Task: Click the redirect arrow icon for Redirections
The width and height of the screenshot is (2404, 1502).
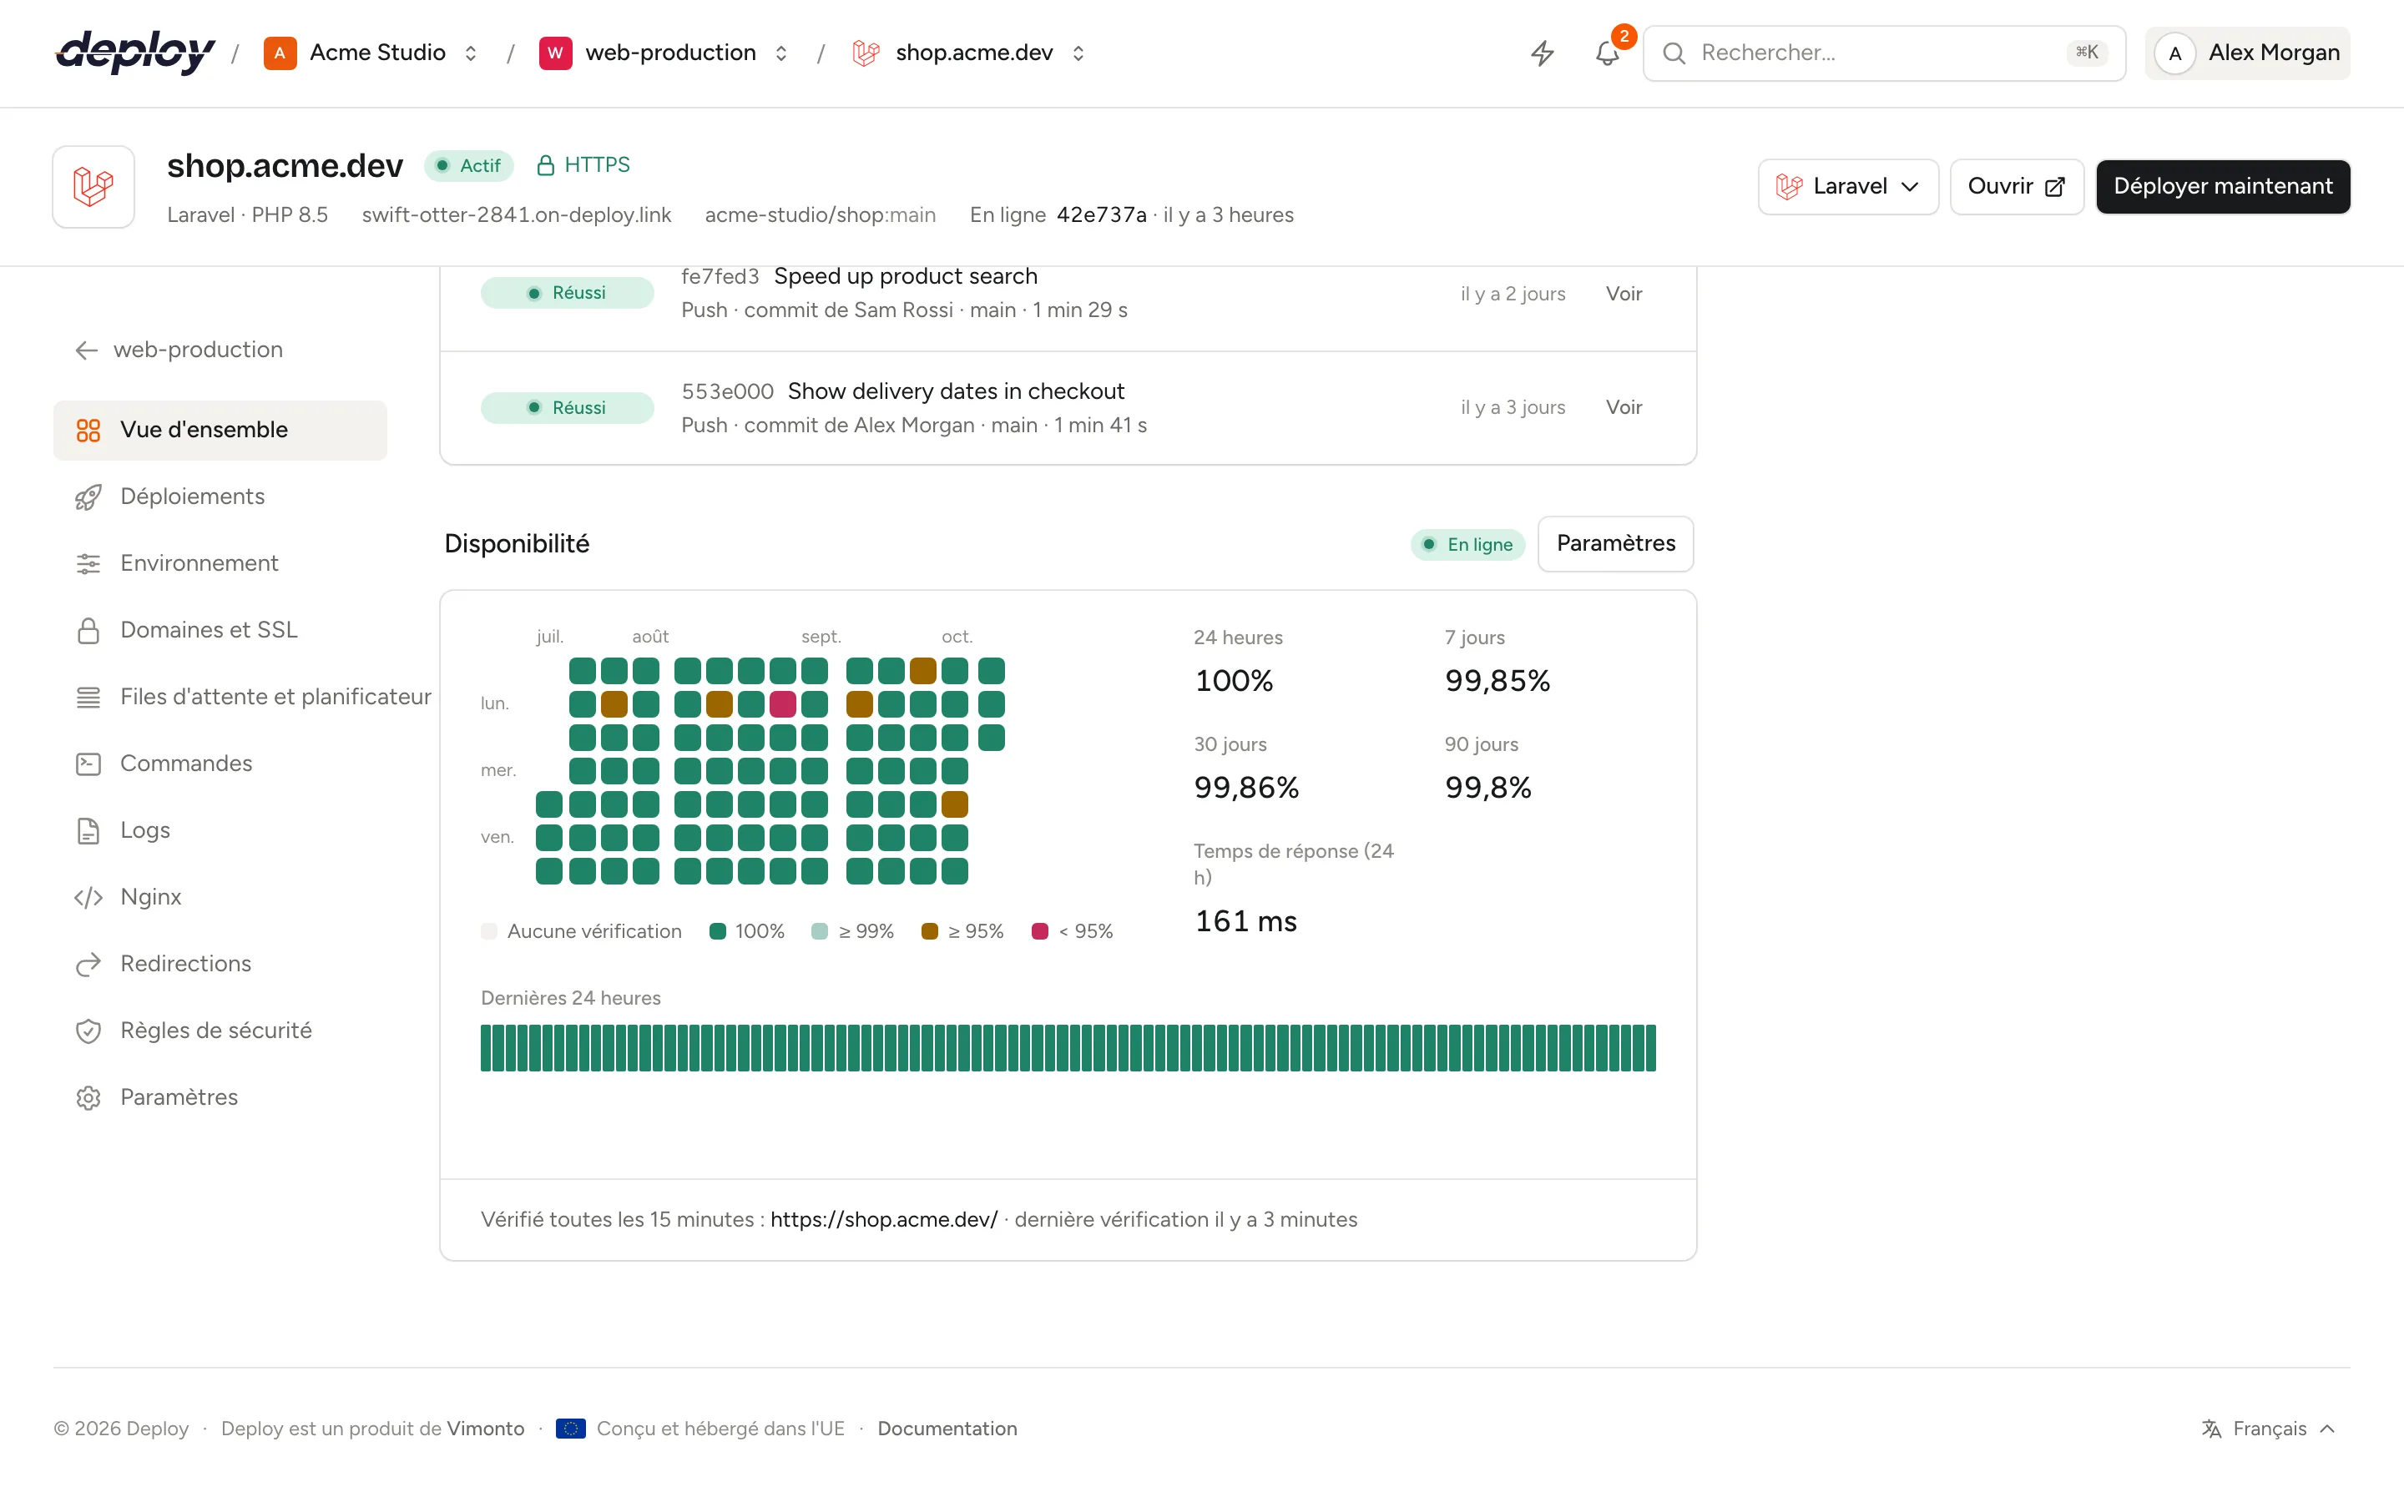Action: 88,964
